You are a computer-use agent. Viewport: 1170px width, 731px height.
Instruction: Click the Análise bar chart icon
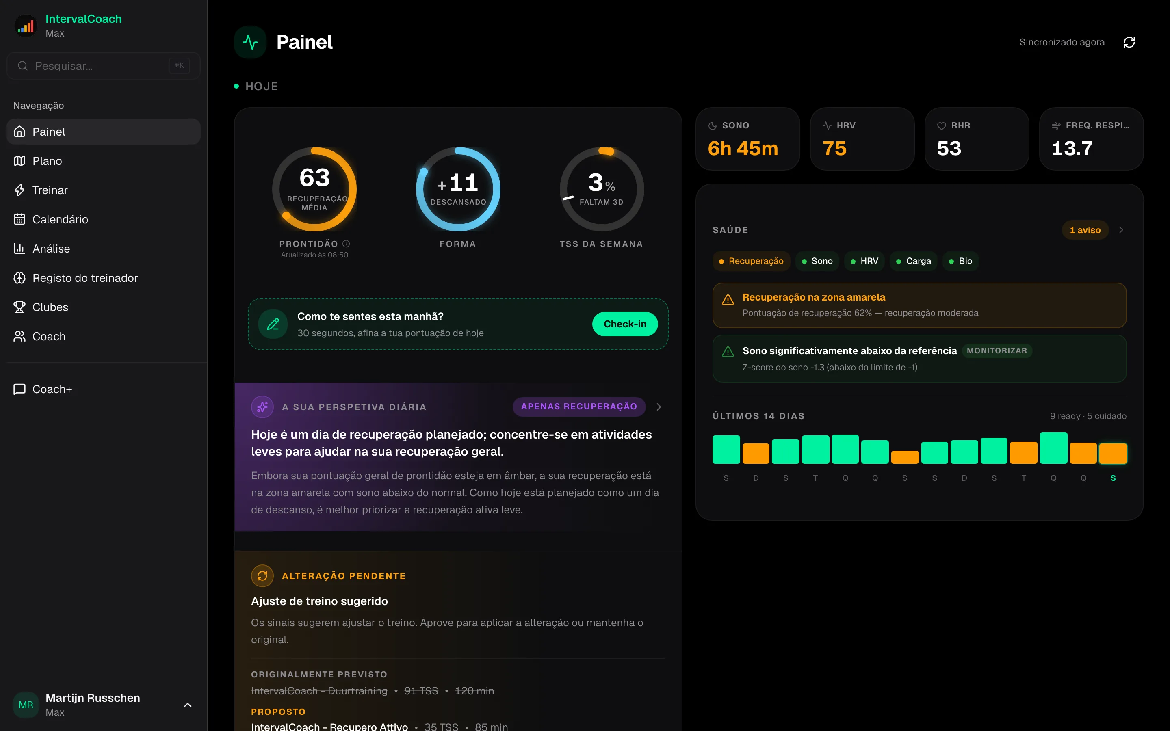19,249
